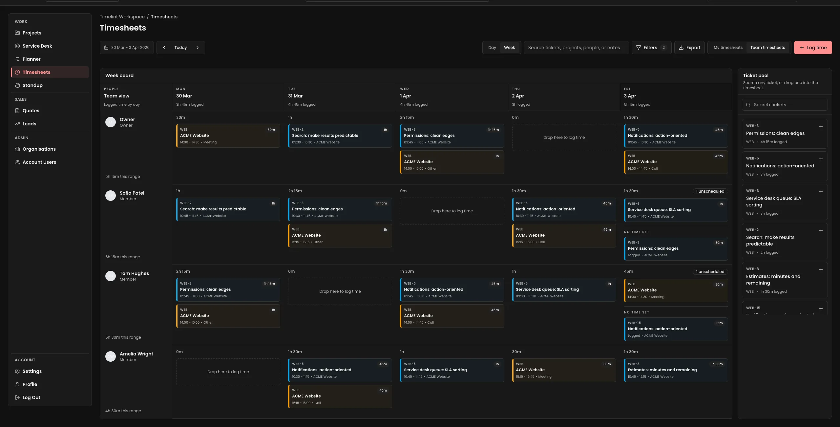Export the timesheet

pos(689,48)
